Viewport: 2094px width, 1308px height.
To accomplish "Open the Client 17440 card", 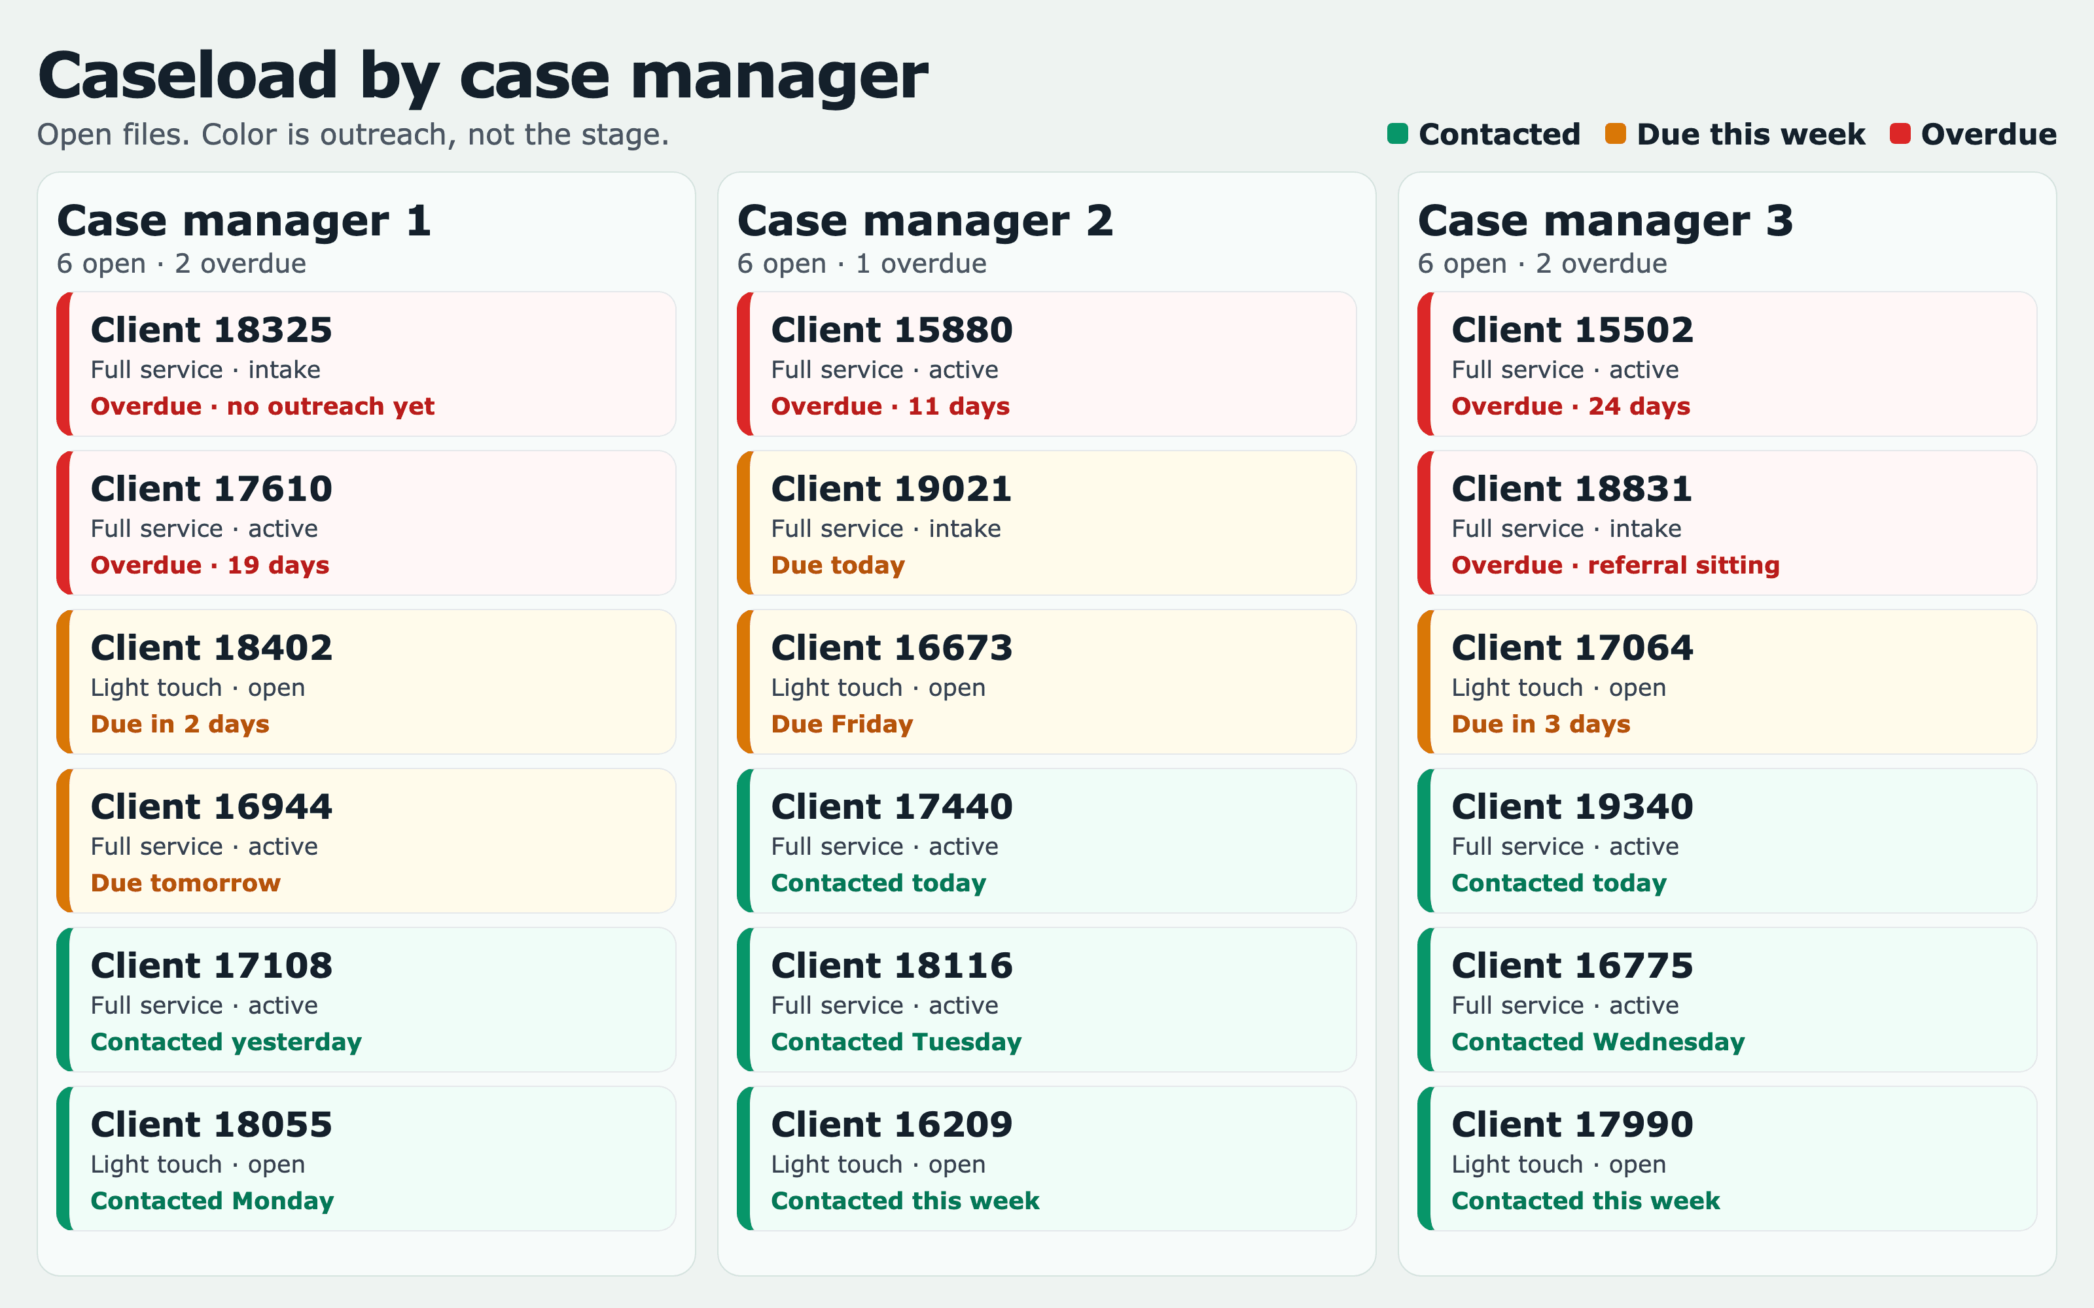I will pyautogui.click(x=1046, y=841).
